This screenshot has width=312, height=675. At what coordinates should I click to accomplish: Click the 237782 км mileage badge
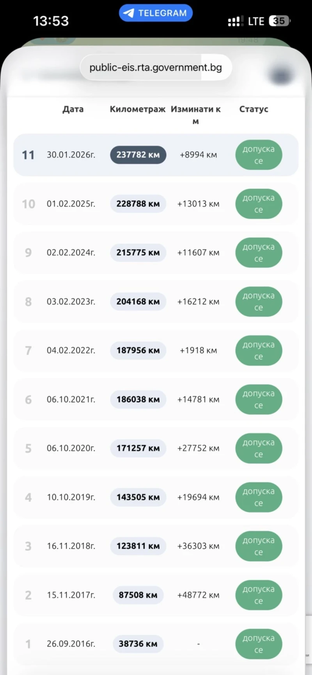(138, 155)
